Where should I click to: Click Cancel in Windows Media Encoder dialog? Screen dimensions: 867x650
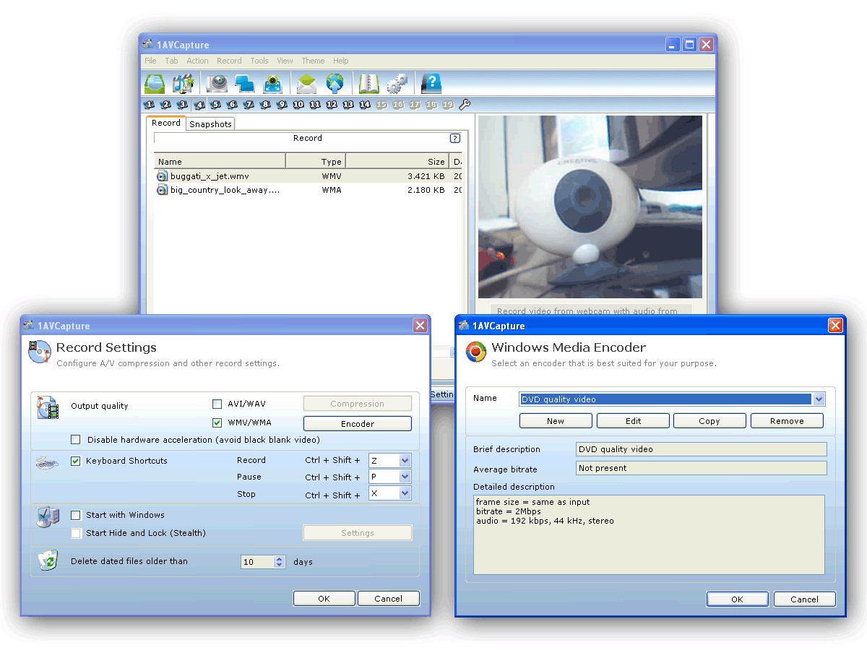point(804,599)
